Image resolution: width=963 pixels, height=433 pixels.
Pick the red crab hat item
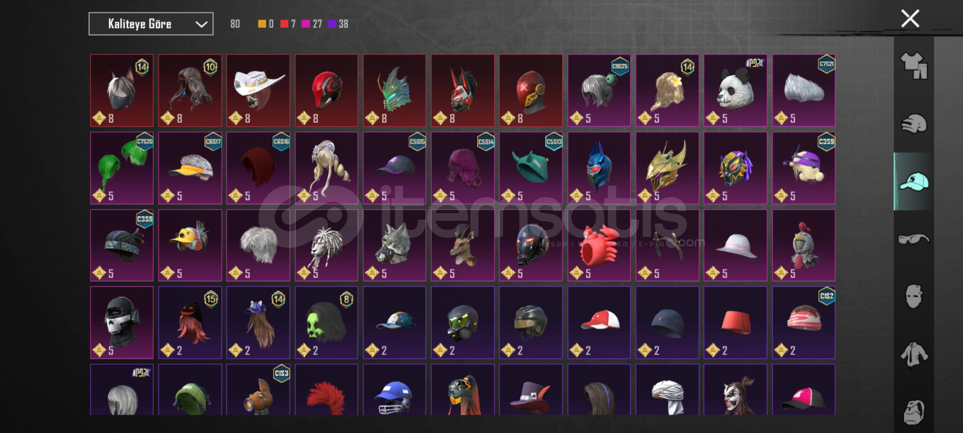coord(599,245)
